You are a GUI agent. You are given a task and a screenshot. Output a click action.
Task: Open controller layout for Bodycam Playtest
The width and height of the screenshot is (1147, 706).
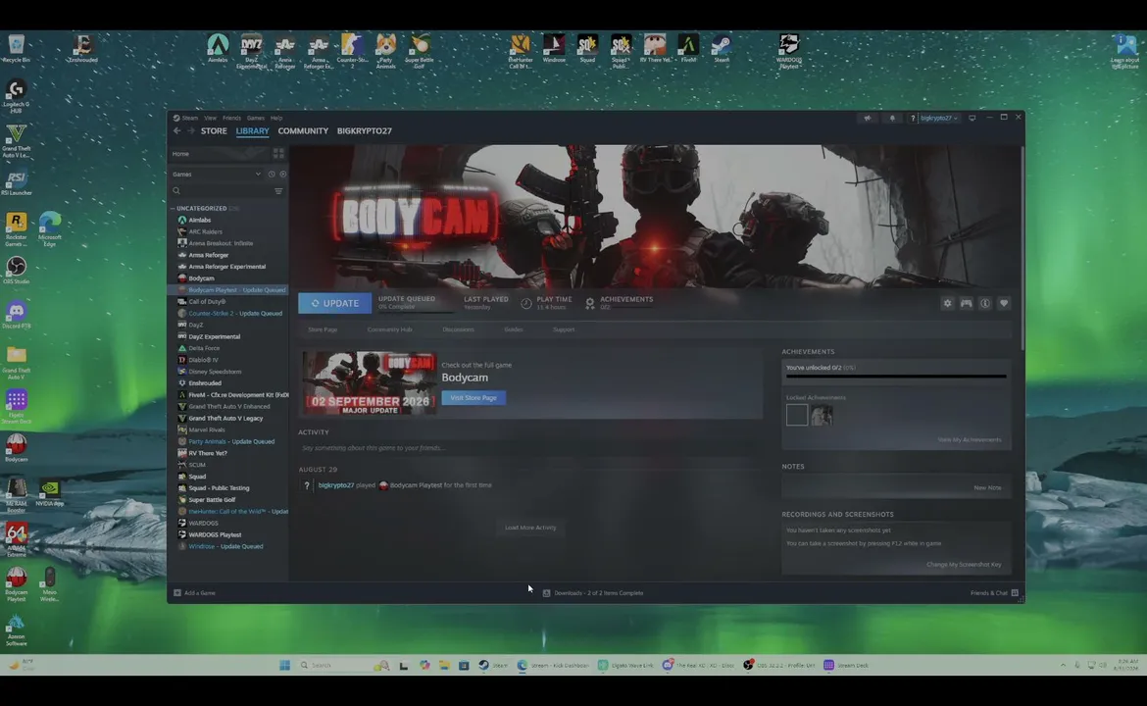(x=967, y=303)
